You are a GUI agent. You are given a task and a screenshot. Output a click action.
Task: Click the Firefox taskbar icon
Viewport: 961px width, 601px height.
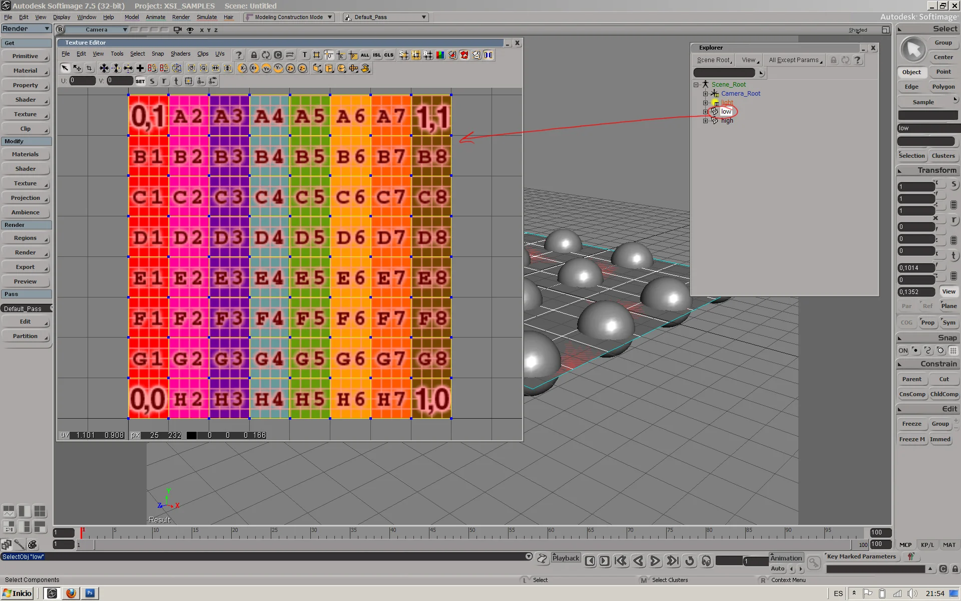pyautogui.click(x=71, y=593)
